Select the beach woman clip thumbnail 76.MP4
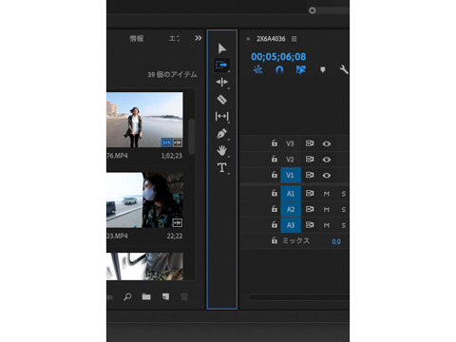 [x=144, y=120]
